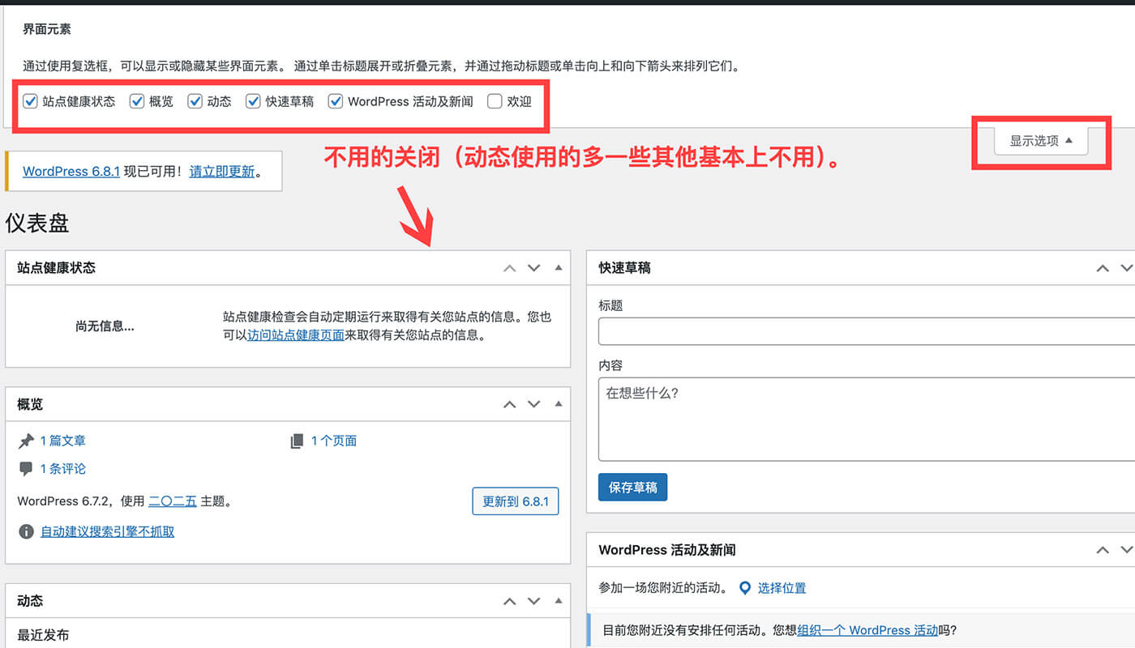Click the WordPress 活动及新闻 panel title
The width and height of the screenshot is (1135, 648).
click(x=667, y=550)
